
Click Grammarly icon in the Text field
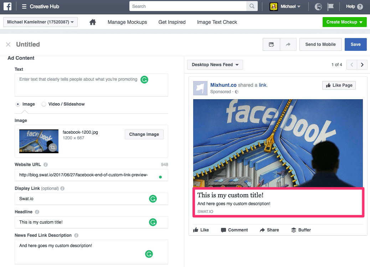click(x=144, y=80)
